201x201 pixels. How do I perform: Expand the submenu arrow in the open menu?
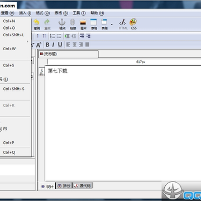pyautogui.click(x=27, y=41)
